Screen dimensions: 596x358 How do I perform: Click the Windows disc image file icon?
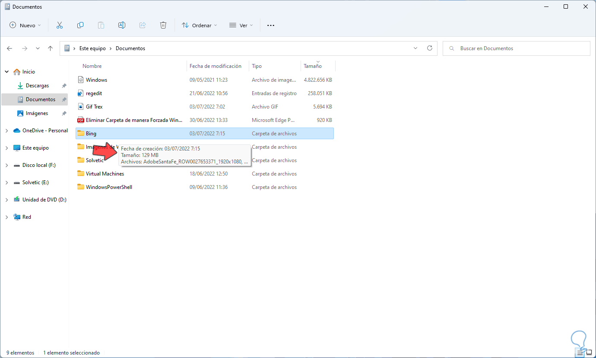coord(80,80)
